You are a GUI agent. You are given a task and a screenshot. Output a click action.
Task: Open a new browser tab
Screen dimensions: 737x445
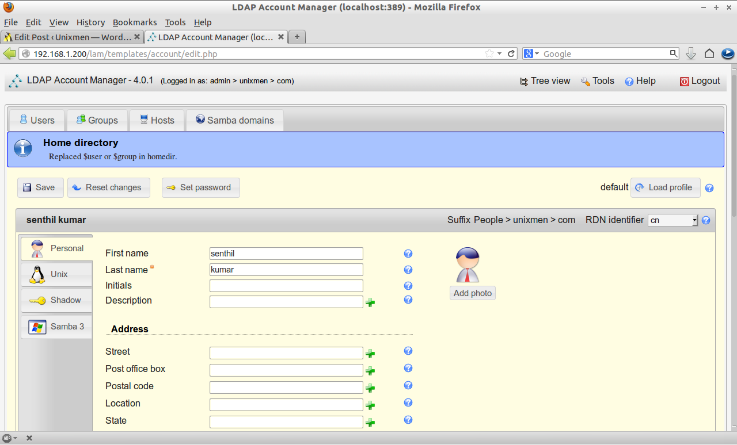[297, 37]
